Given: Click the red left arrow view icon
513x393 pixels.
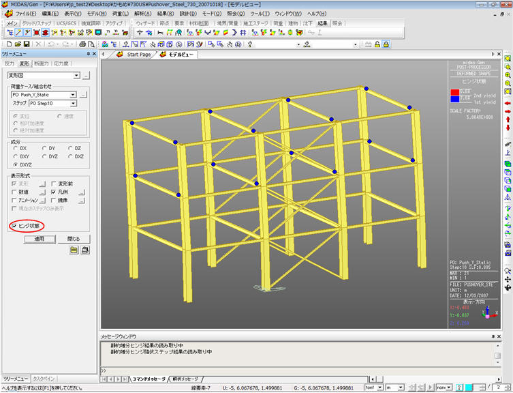Looking at the screenshot, I should click(x=508, y=103).
